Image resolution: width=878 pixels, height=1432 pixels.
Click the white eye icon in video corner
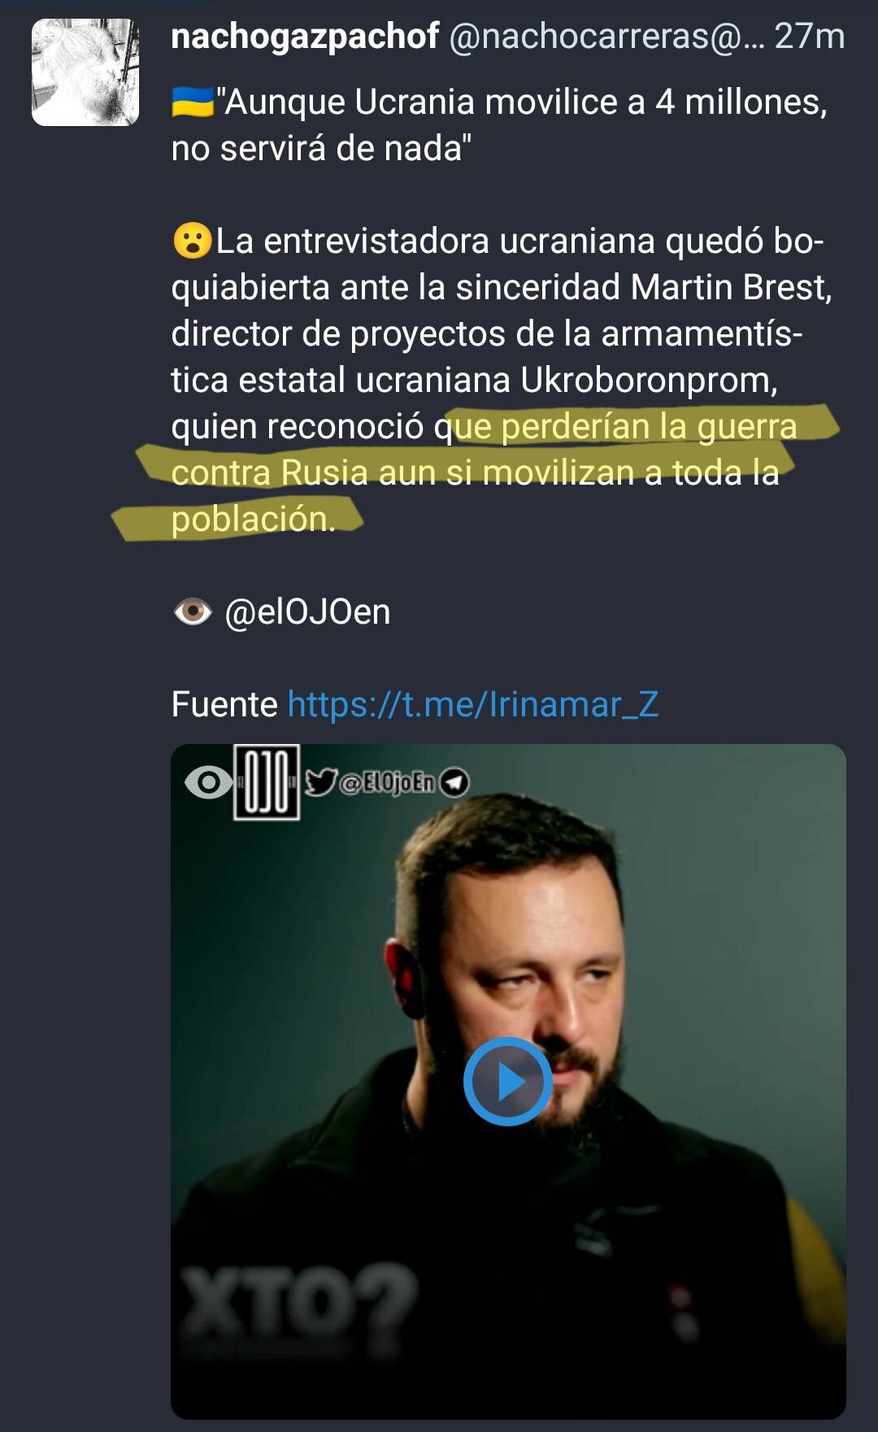point(208,782)
